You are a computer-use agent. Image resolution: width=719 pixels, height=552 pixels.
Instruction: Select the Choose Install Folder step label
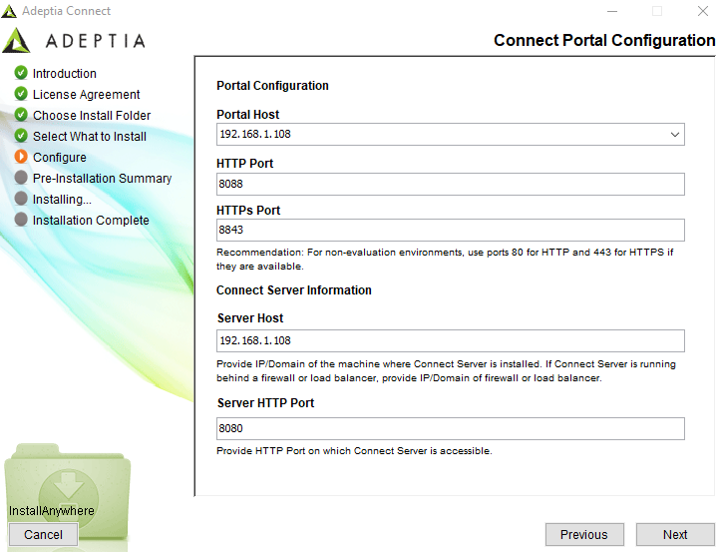[x=92, y=116]
